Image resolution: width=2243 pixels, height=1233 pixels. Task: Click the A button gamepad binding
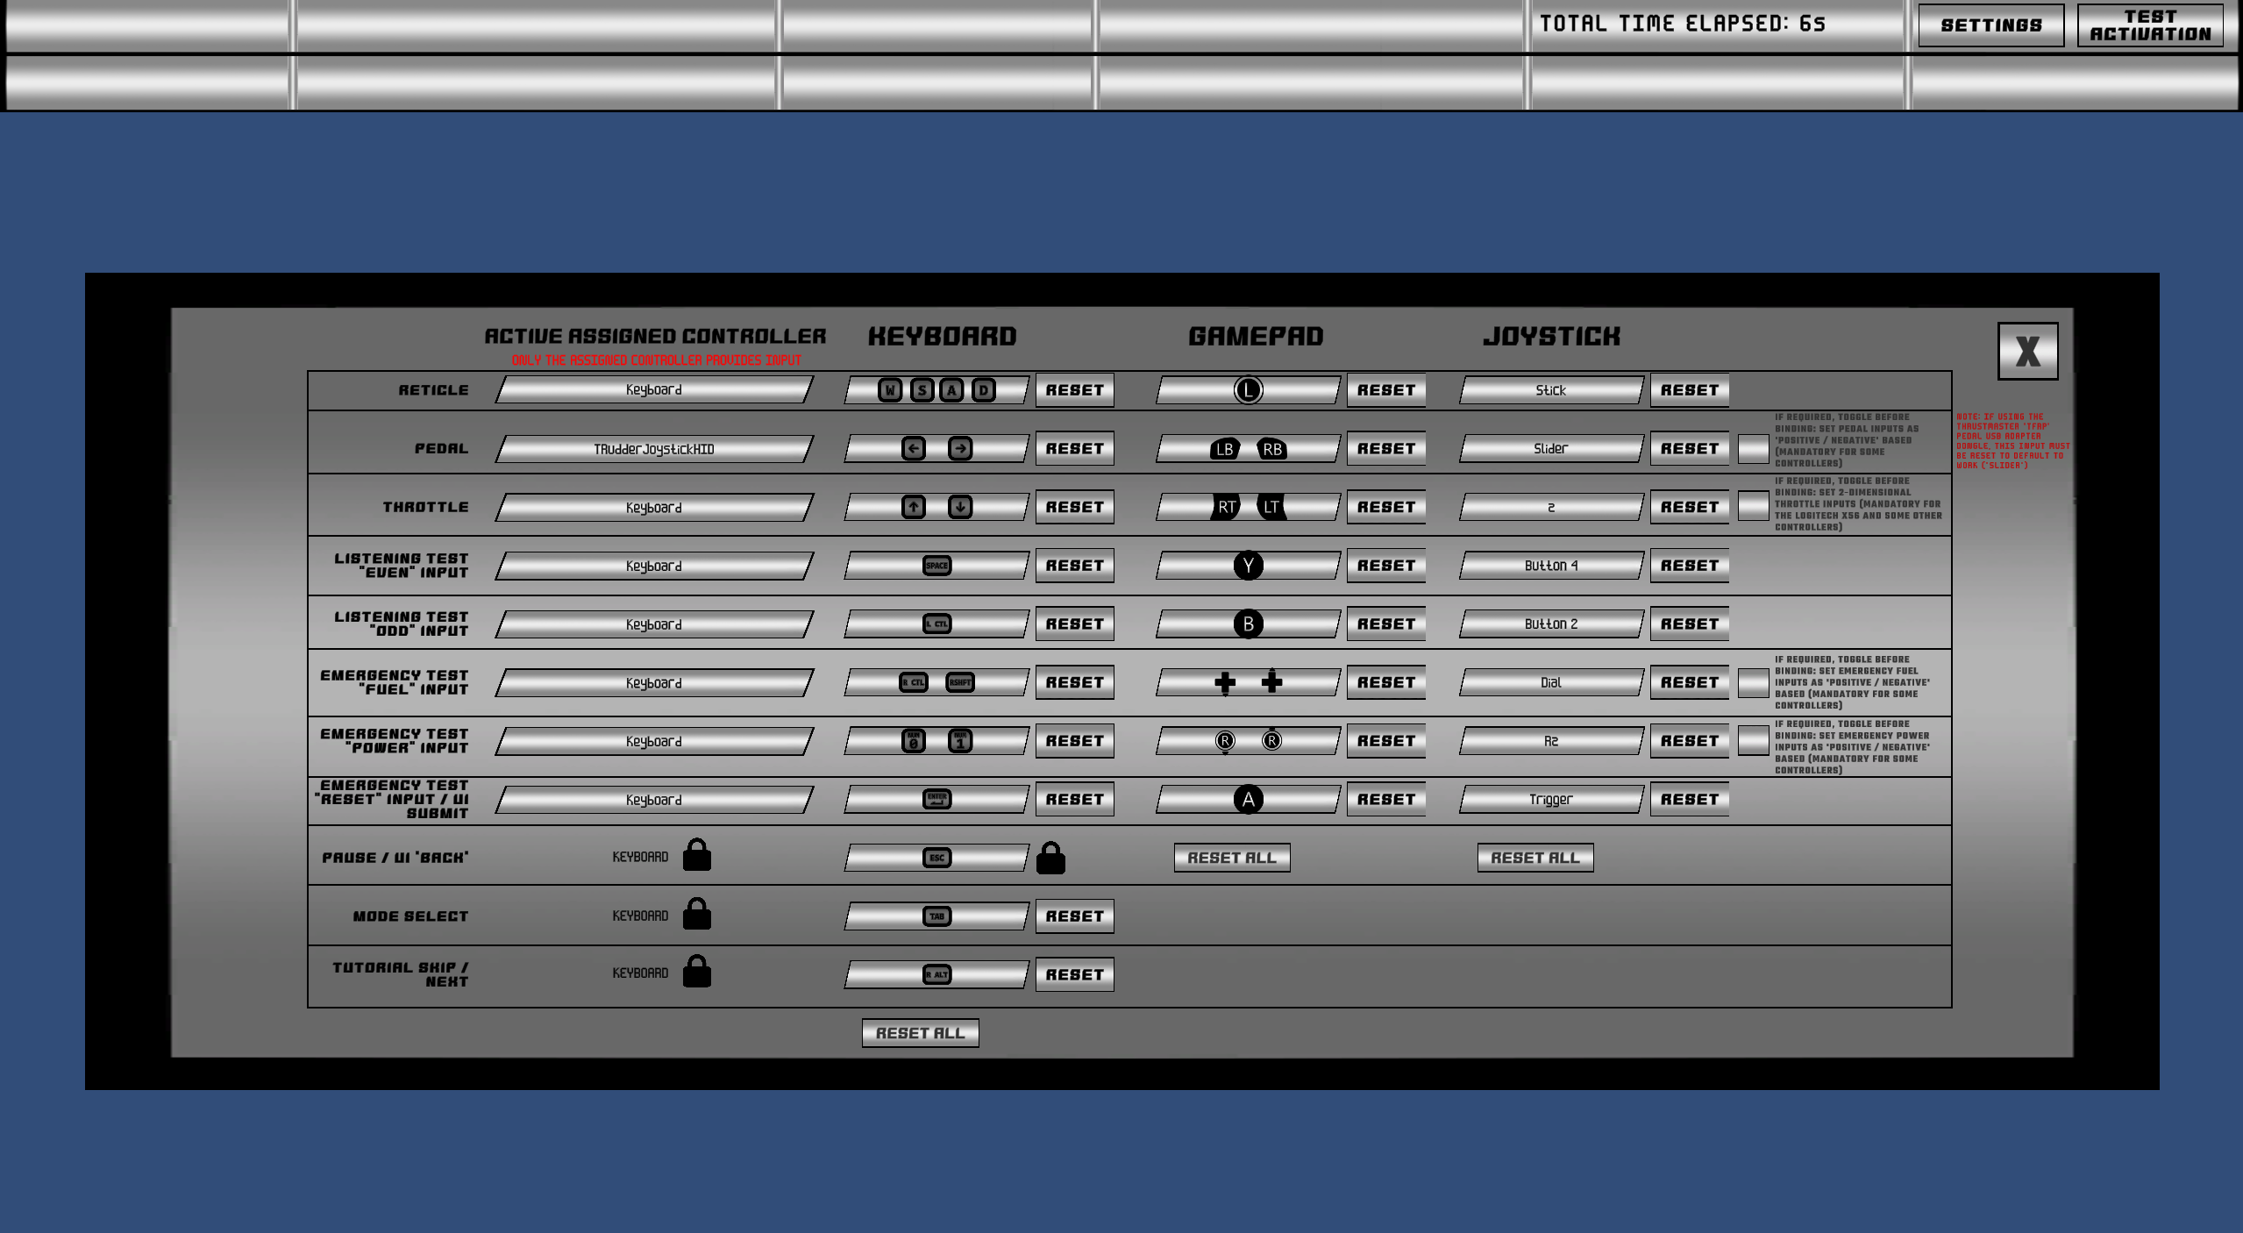pos(1248,800)
